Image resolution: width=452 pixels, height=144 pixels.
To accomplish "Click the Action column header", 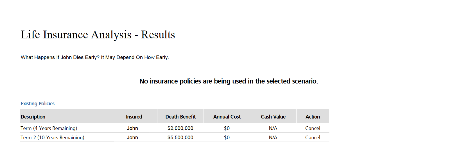I will pyautogui.click(x=313, y=117).
